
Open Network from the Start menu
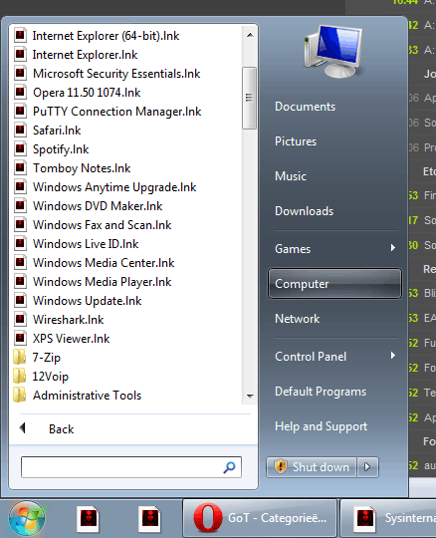(298, 319)
